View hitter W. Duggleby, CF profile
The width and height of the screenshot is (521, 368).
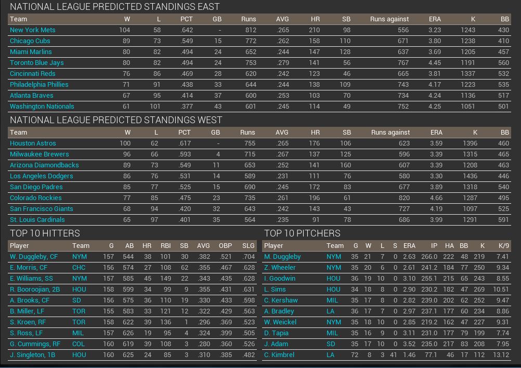point(34,257)
